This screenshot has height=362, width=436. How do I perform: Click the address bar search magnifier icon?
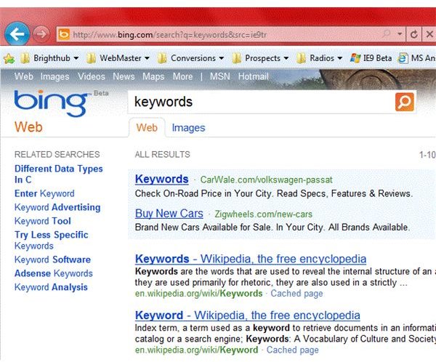387,34
